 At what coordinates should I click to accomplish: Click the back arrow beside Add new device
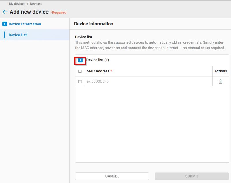click(x=5, y=12)
